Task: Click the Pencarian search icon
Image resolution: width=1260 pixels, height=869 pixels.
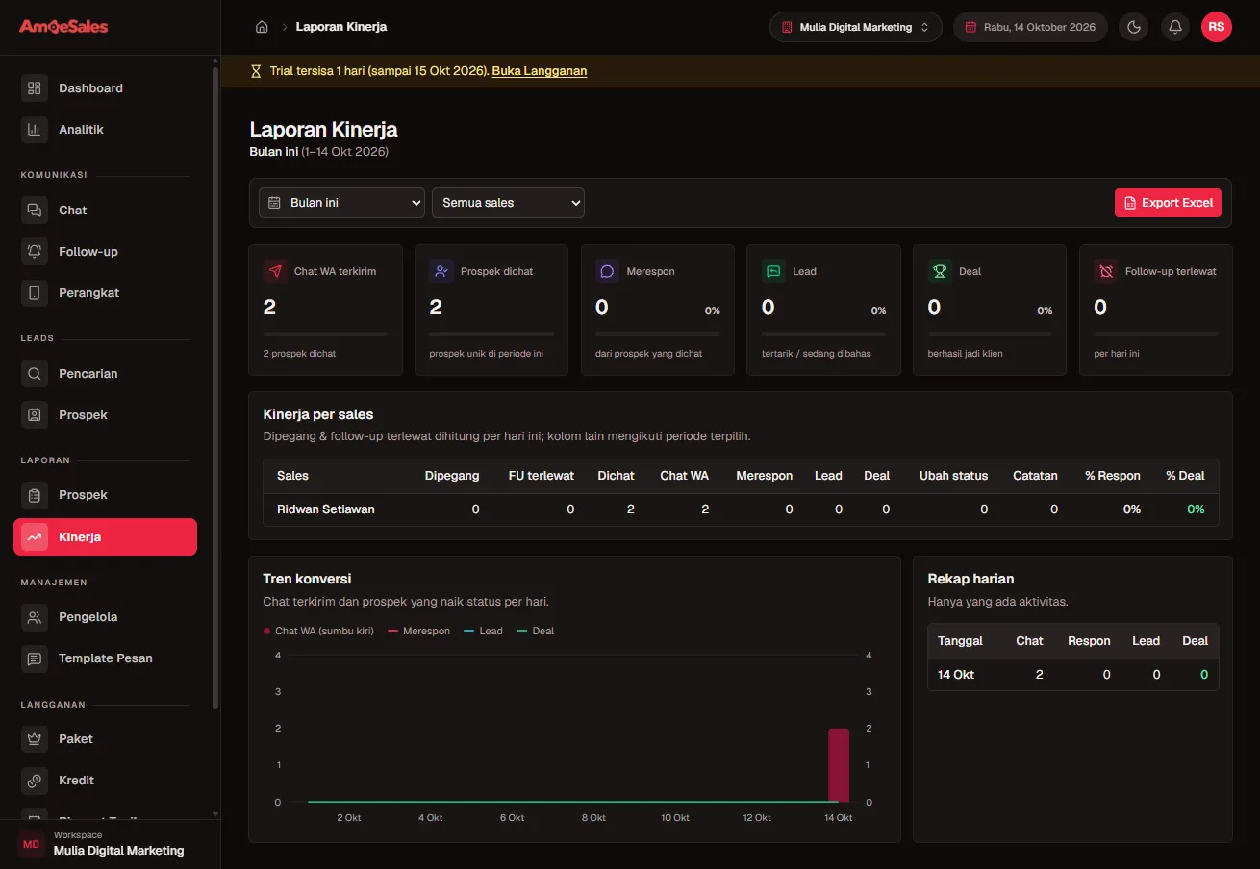Action: pyautogui.click(x=35, y=374)
